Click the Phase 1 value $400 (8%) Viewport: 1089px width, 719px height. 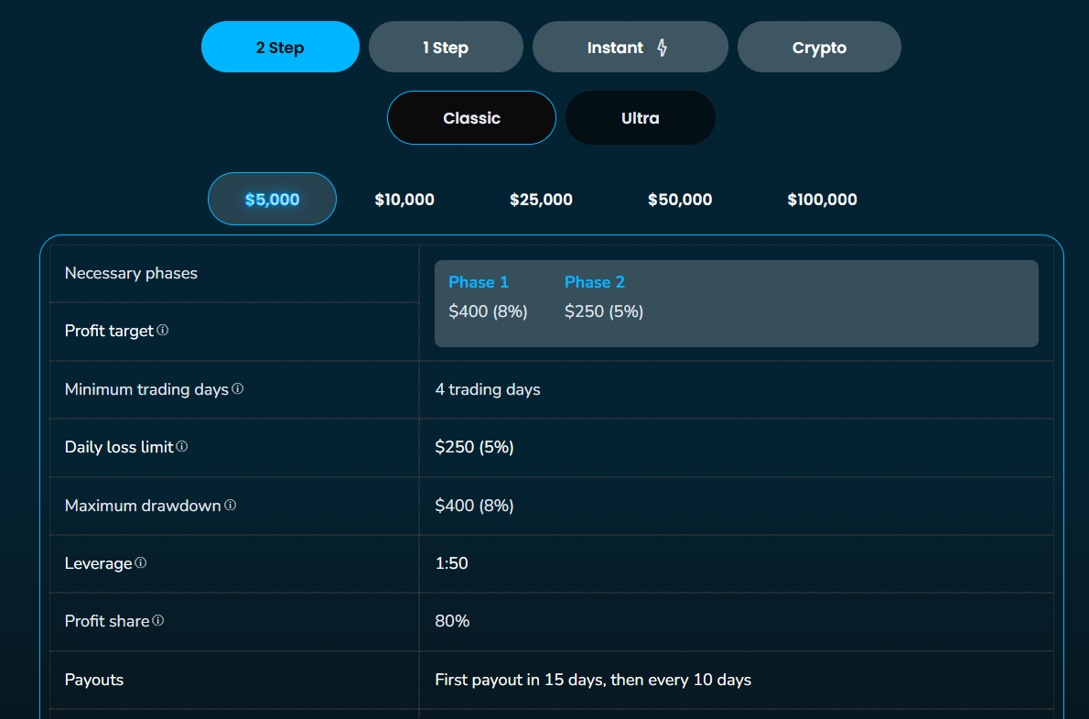pos(489,311)
